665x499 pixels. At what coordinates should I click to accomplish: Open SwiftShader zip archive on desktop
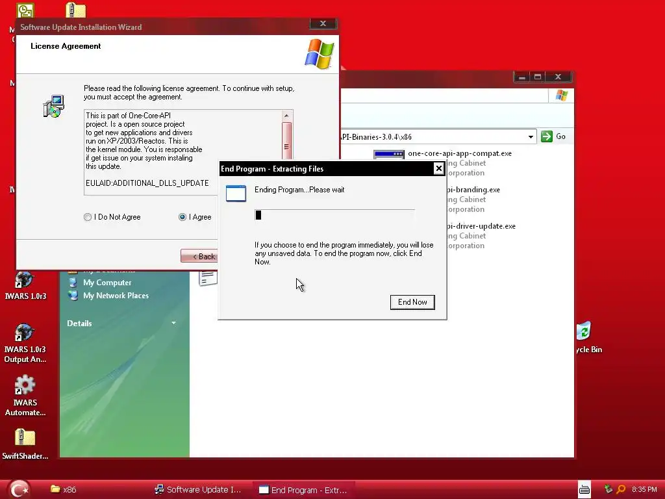point(25,444)
